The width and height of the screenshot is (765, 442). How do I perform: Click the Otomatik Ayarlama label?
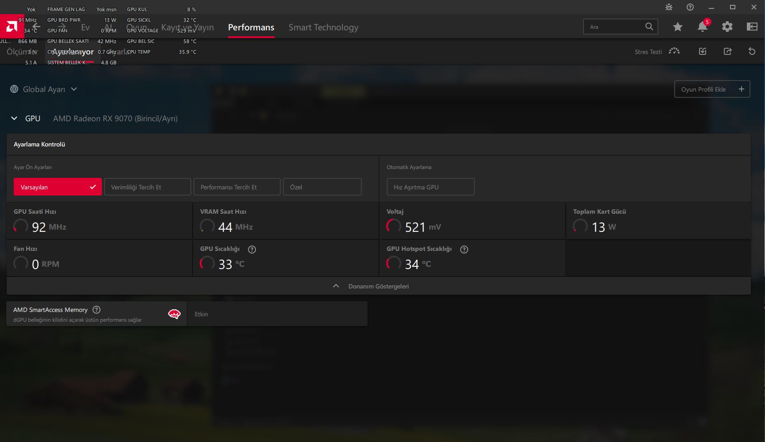click(x=409, y=167)
